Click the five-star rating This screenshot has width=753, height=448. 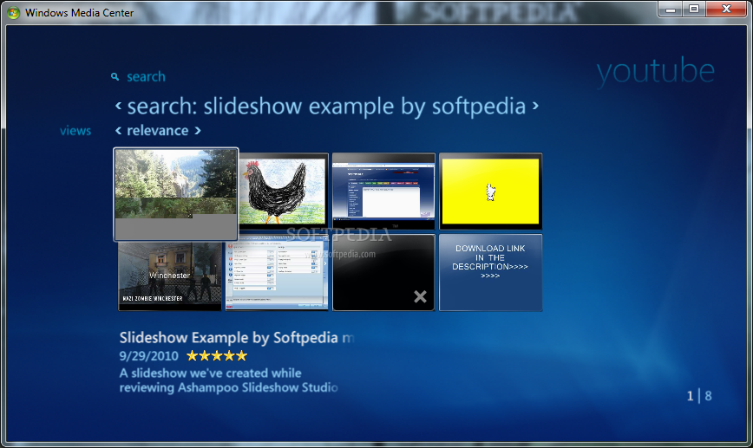coord(217,356)
